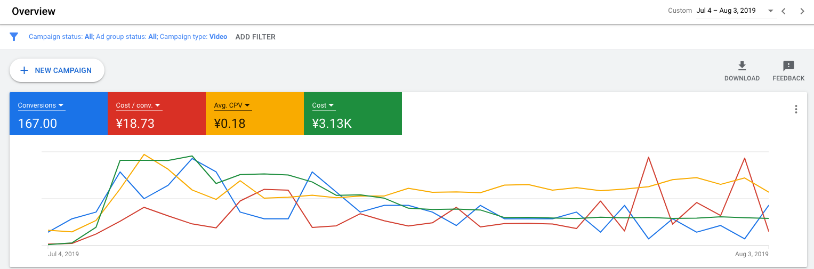Image resolution: width=814 pixels, height=269 pixels.
Task: Click ADD FILTER
Action: (x=255, y=37)
